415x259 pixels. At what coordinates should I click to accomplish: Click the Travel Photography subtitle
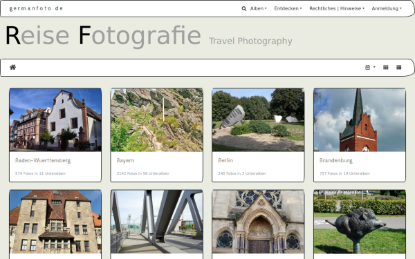point(250,41)
